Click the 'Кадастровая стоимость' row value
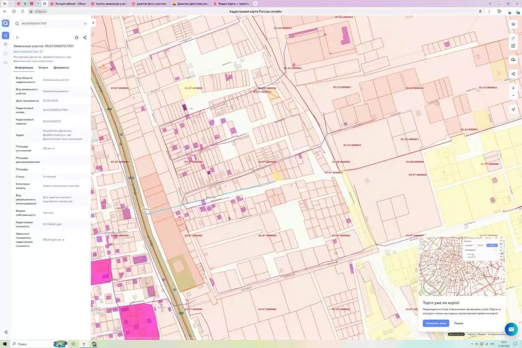Viewport: 522px width, 348px height. point(52,225)
